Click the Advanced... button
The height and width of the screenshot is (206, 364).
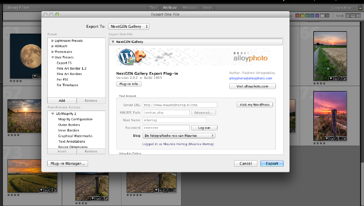(203, 112)
